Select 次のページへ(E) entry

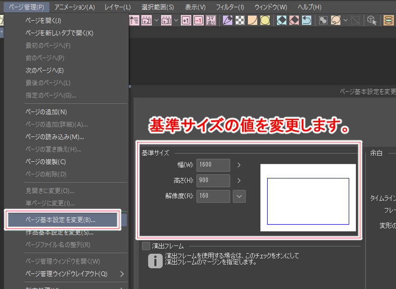pyautogui.click(x=67, y=71)
